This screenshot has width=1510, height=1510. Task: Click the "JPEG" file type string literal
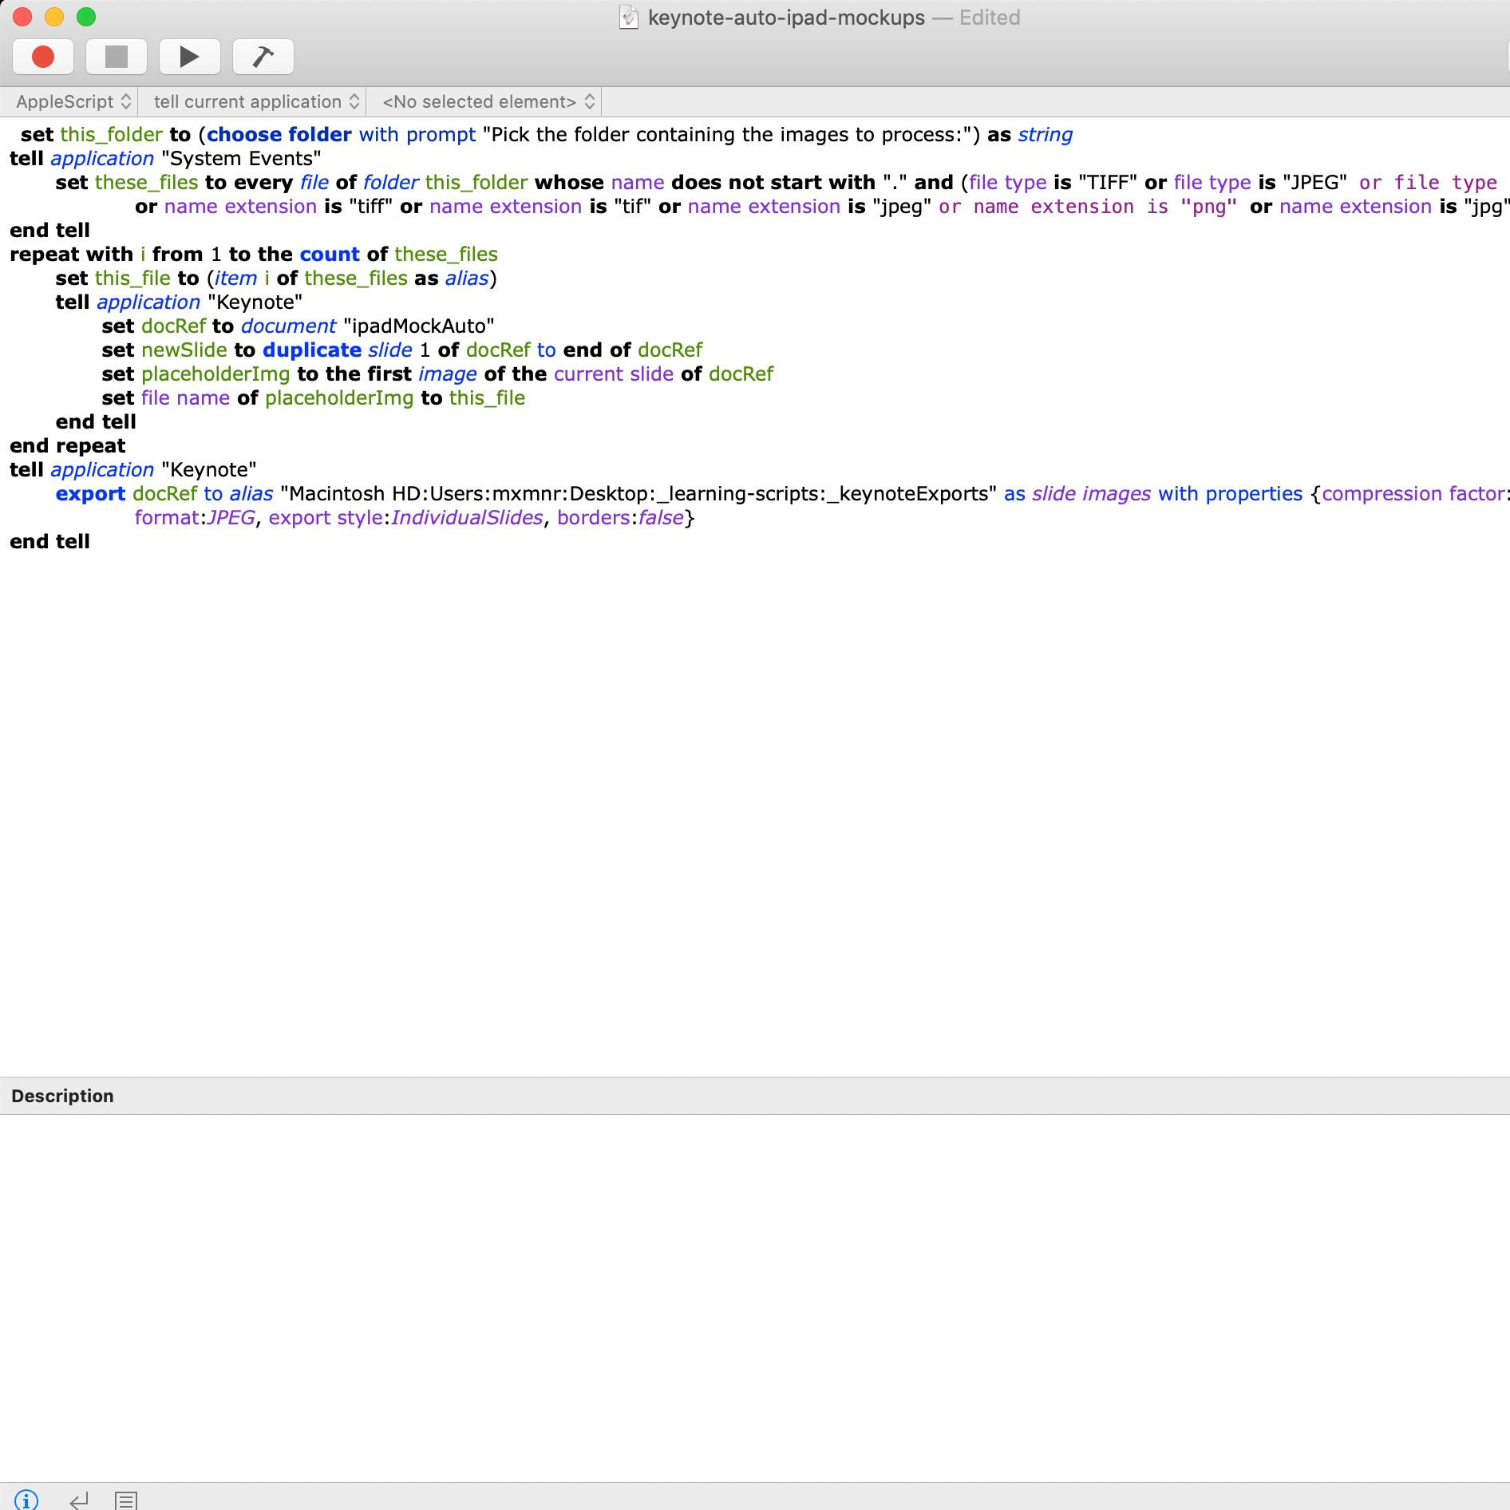(1315, 182)
